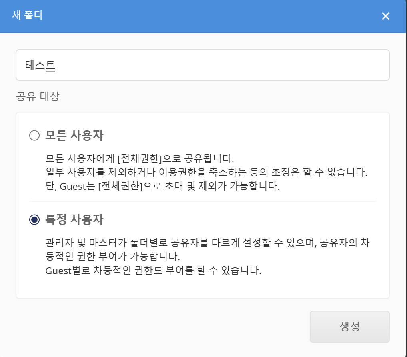This screenshot has width=407, height=357.
Task: Click the 모든 사용자 option label
Action: tap(74, 136)
